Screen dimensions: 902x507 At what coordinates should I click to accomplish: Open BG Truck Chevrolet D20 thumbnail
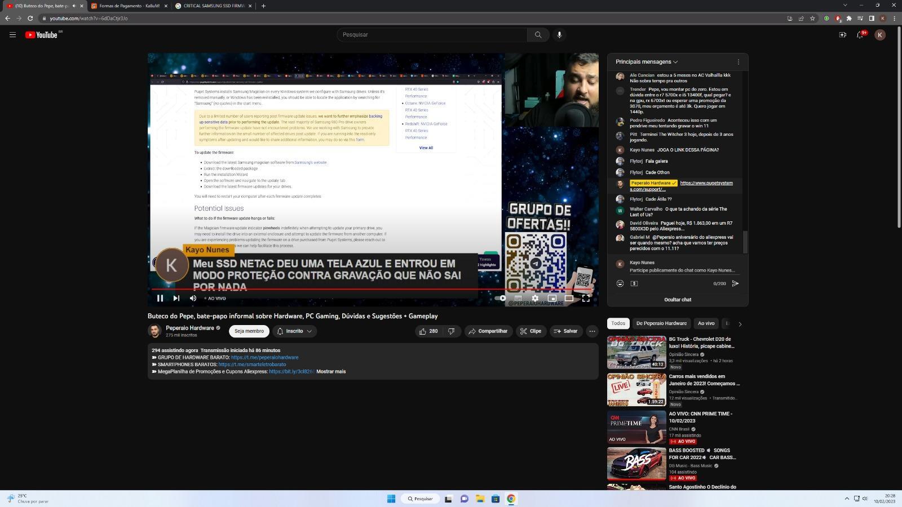click(636, 352)
